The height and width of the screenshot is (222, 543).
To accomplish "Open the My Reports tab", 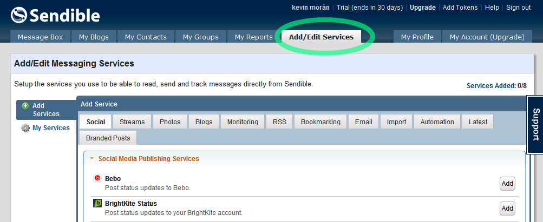I will 253,37.
